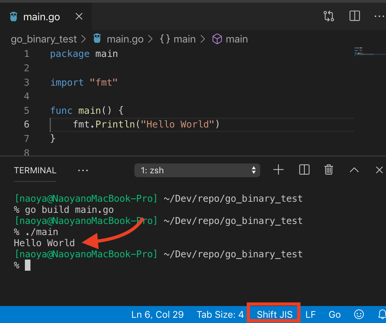
Task: Click the terminal cursor at the last prompt
Action: [x=28, y=265]
